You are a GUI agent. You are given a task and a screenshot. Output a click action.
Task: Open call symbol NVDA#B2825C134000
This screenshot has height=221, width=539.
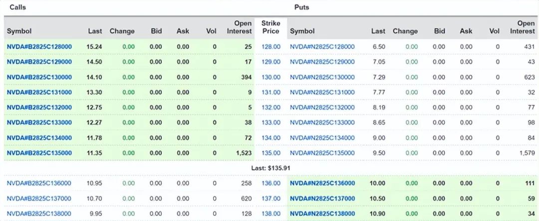click(39, 138)
